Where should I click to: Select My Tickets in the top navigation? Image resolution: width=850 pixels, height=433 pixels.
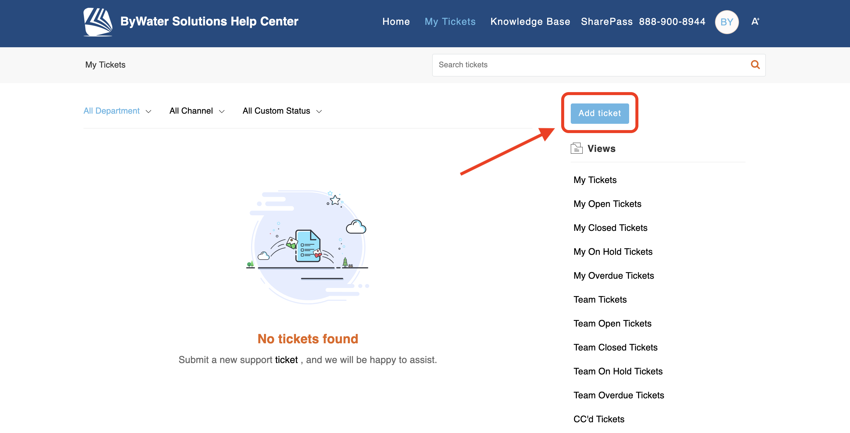pos(450,22)
